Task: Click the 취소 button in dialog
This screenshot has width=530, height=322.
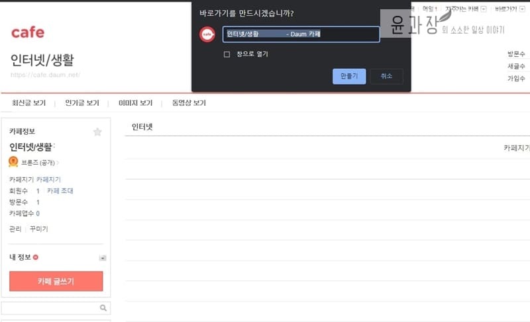Action: pyautogui.click(x=386, y=76)
